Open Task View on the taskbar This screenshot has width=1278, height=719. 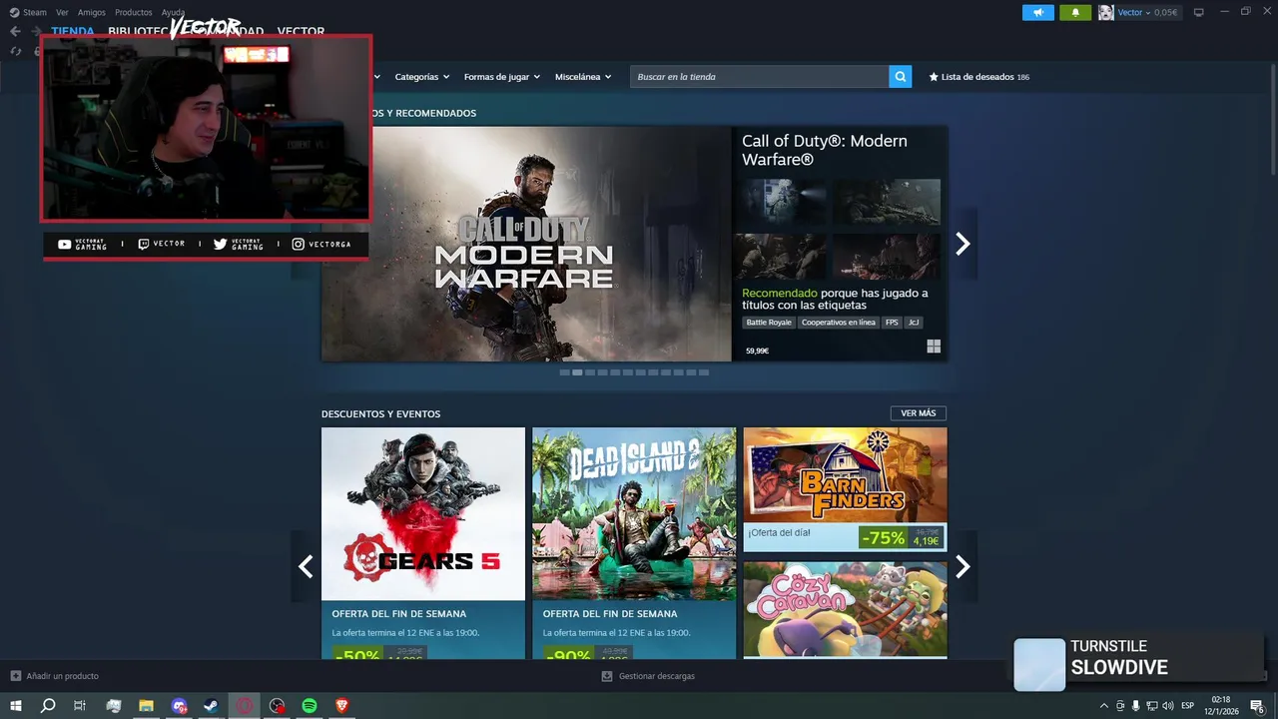[x=80, y=706]
